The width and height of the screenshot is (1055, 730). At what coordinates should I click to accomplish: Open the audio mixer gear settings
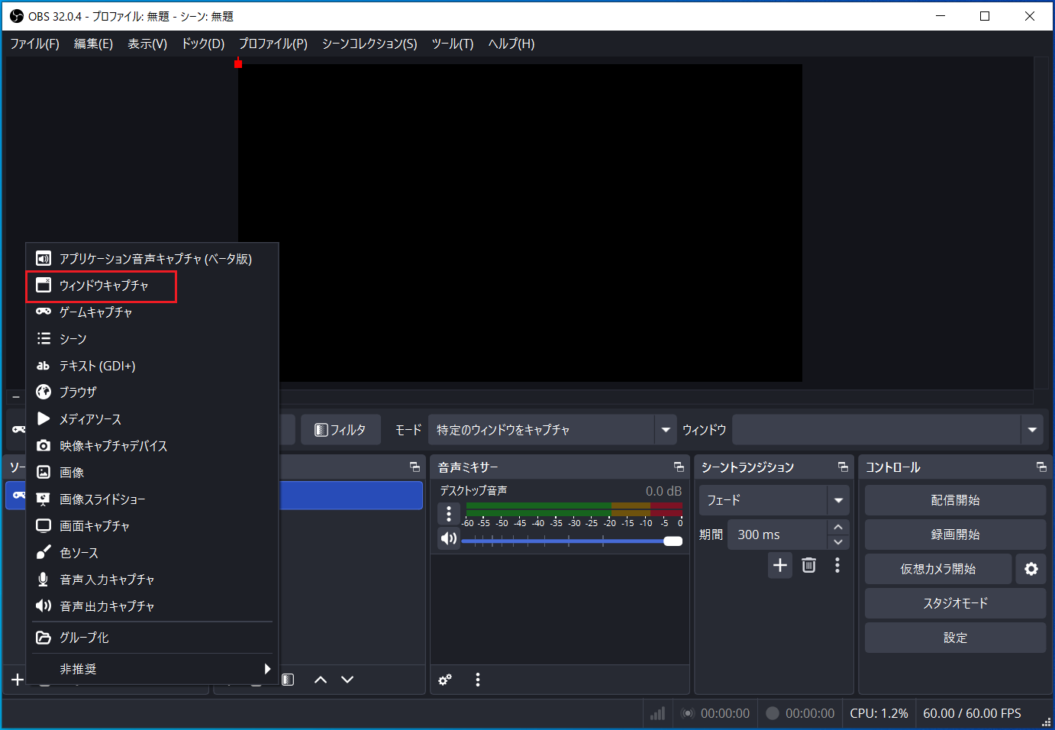[445, 680]
